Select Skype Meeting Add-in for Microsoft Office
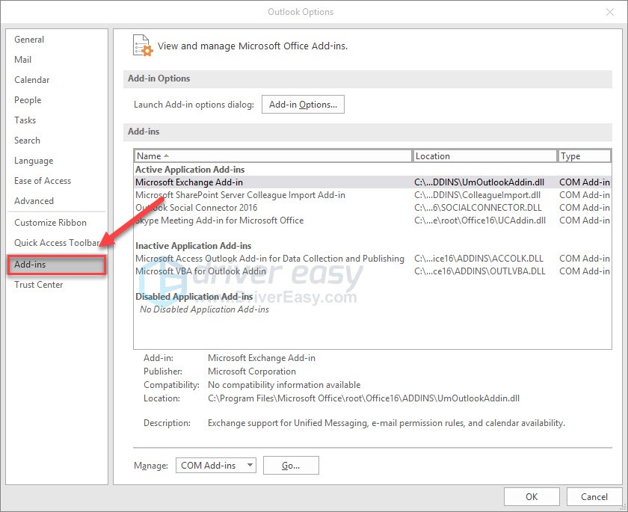The width and height of the screenshot is (628, 512). (x=220, y=220)
